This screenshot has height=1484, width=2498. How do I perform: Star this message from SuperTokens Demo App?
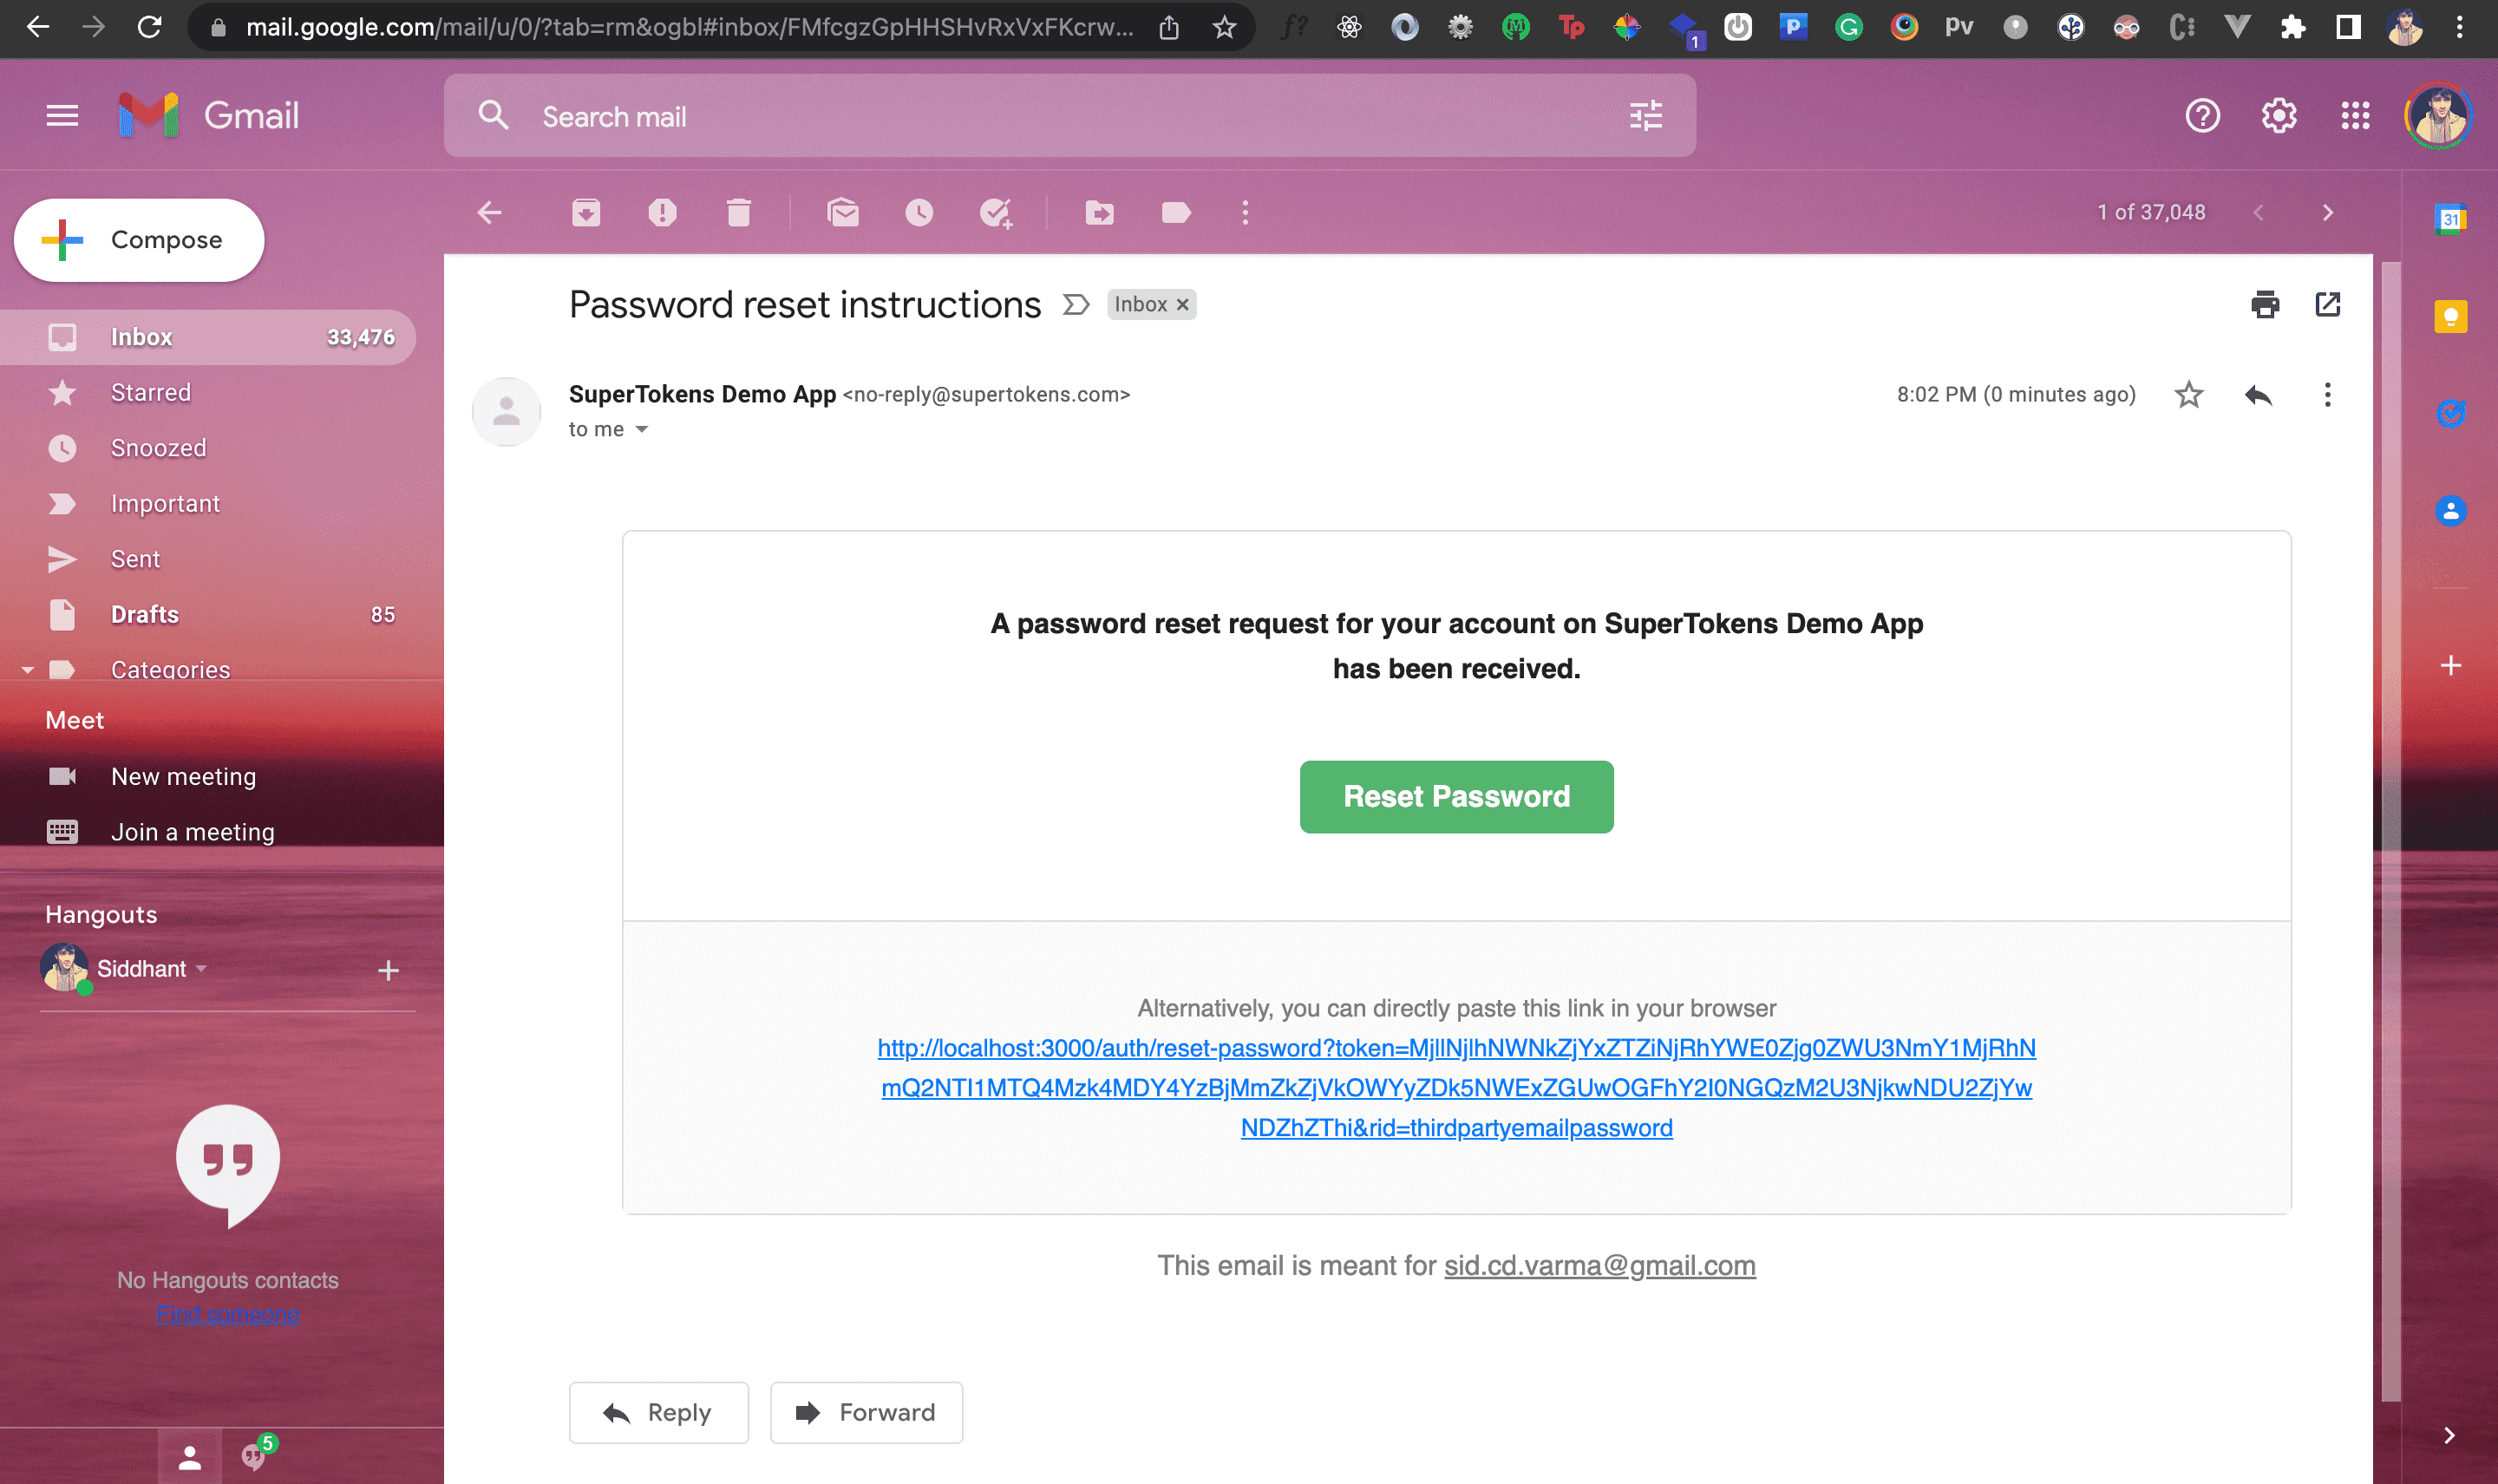2189,395
